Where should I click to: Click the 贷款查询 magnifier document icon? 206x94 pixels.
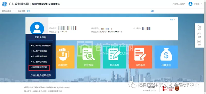click(89, 54)
